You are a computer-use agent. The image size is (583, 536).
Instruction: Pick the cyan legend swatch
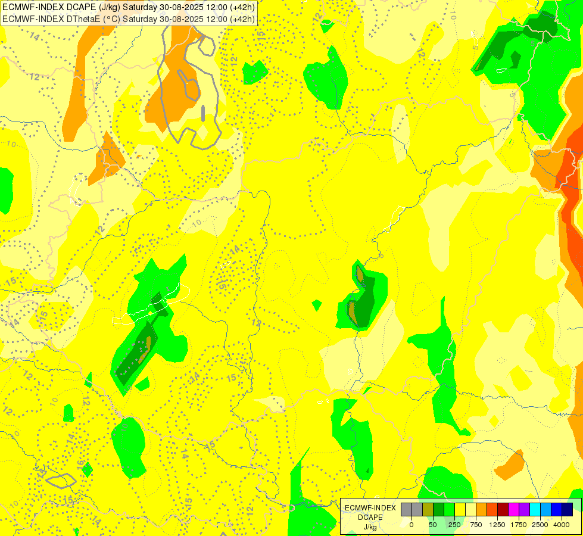(535, 510)
